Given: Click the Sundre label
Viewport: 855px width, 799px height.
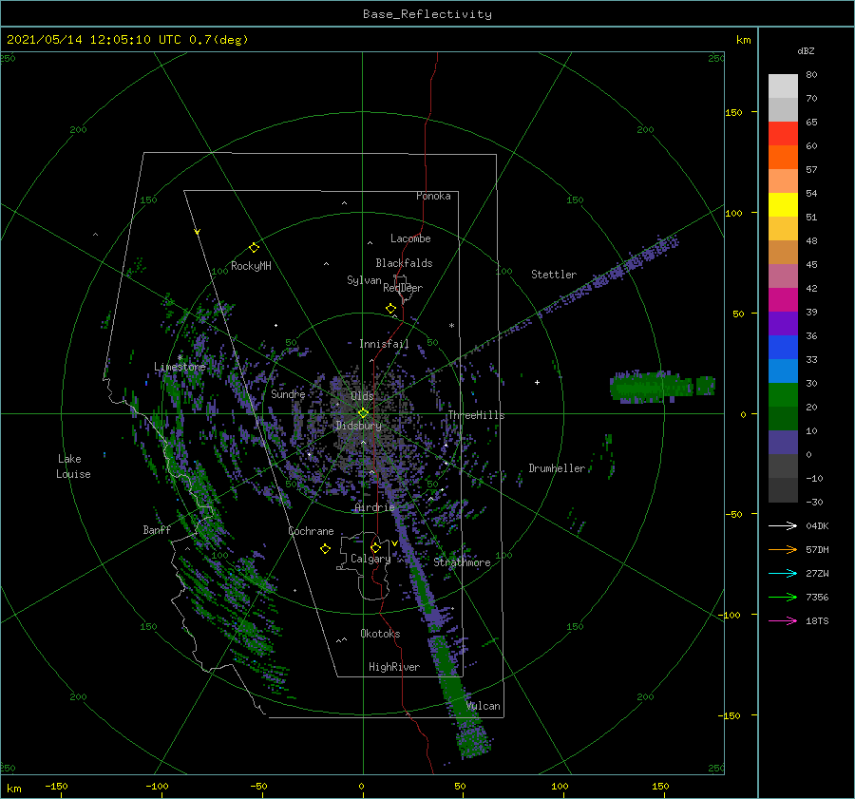Looking at the screenshot, I should pos(288,393).
